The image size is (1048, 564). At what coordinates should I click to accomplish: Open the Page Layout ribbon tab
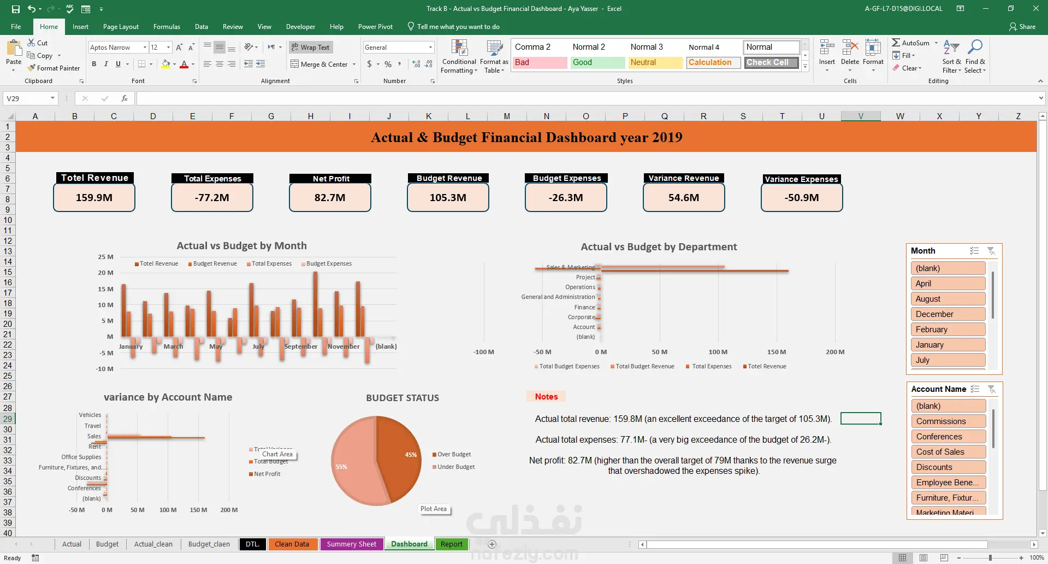121,26
